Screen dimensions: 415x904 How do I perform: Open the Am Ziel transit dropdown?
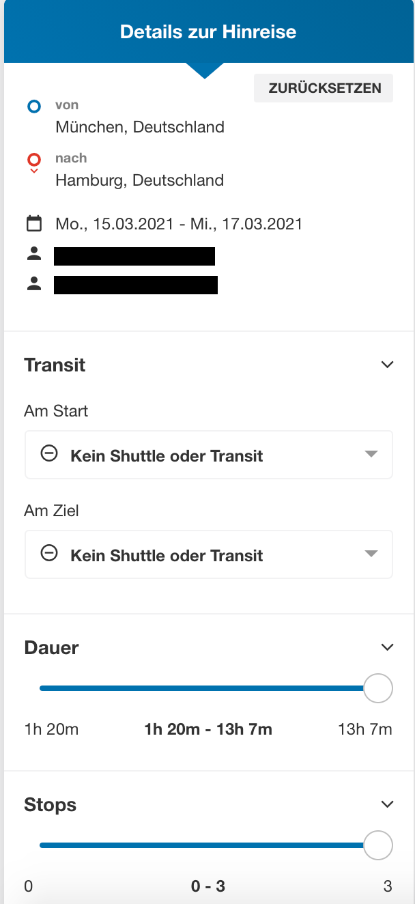point(209,554)
